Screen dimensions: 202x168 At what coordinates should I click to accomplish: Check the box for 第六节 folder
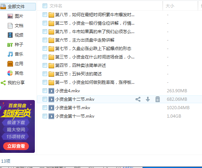point(45,40)
